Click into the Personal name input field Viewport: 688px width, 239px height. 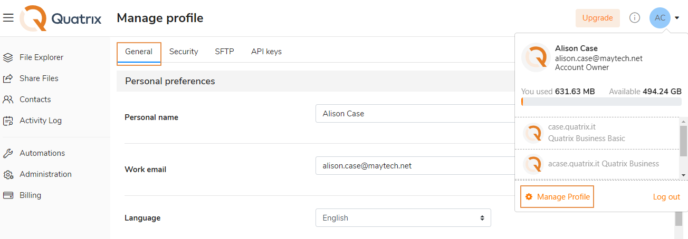pos(414,114)
